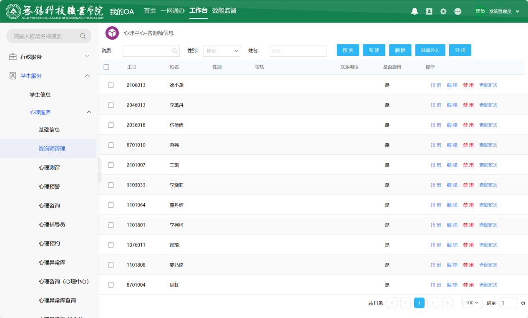Open 基础信息 in the sidebar
This screenshot has height=318, width=528.
tap(49, 130)
